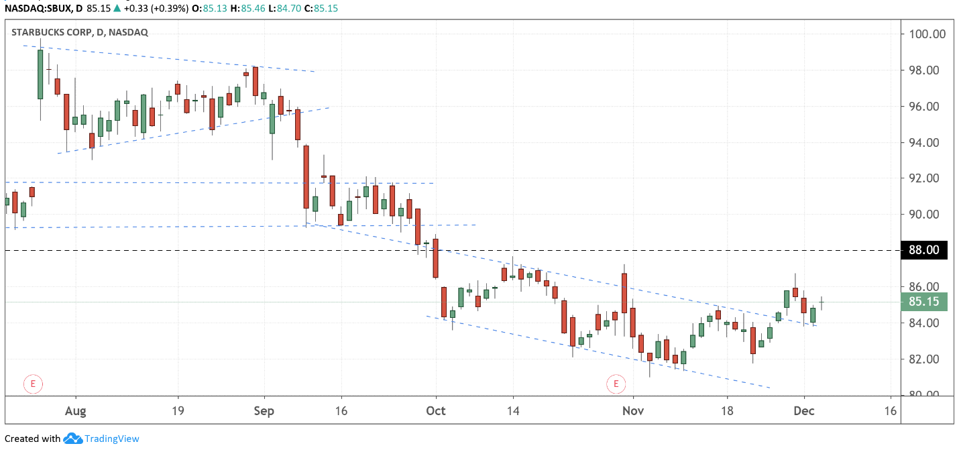This screenshot has height=452, width=959.
Task: Click the TradingView cloud logo icon
Action: pos(72,439)
